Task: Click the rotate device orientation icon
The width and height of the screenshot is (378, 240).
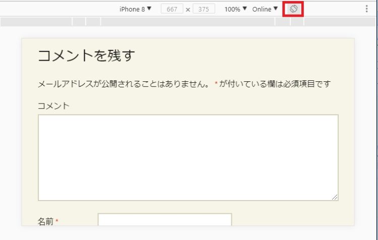Action: [293, 9]
